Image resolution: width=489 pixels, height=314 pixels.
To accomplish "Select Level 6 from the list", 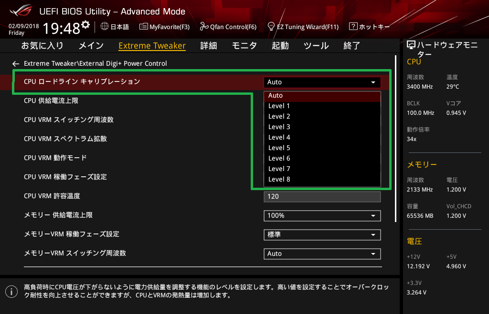I will pos(322,159).
